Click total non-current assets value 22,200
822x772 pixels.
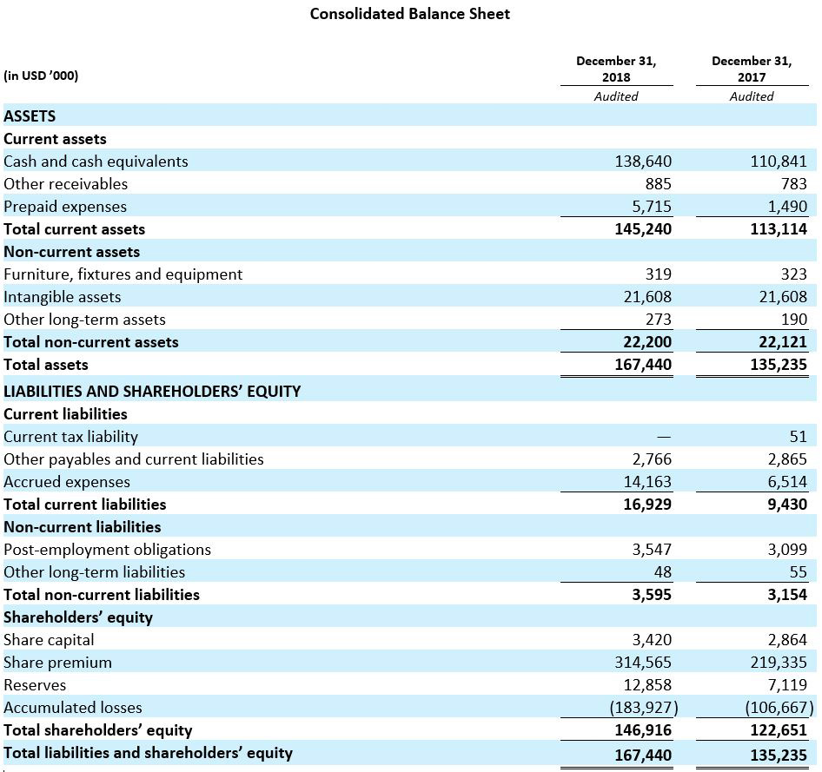[646, 342]
